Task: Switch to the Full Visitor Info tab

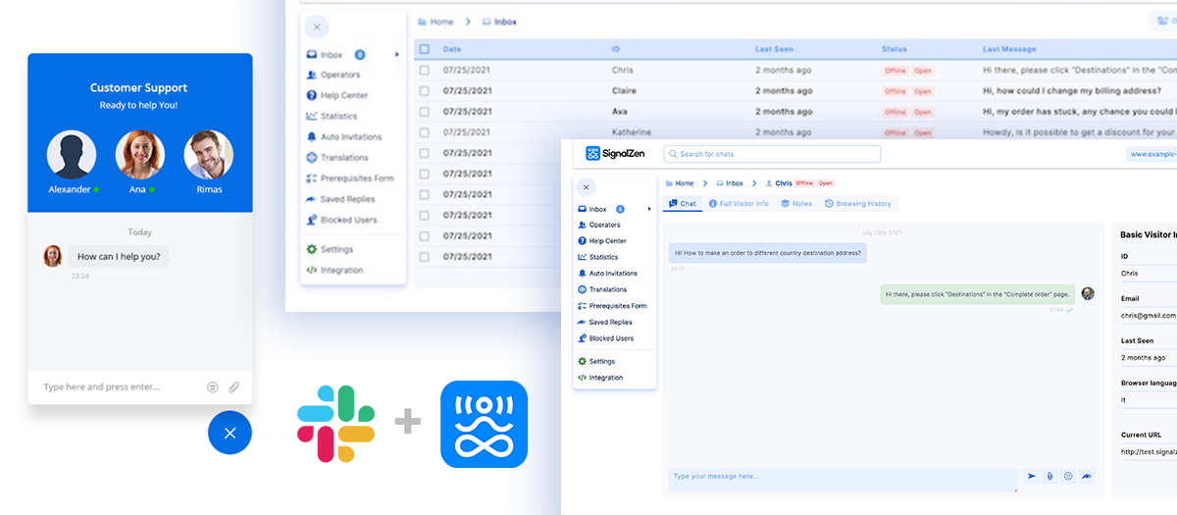Action: click(x=739, y=204)
